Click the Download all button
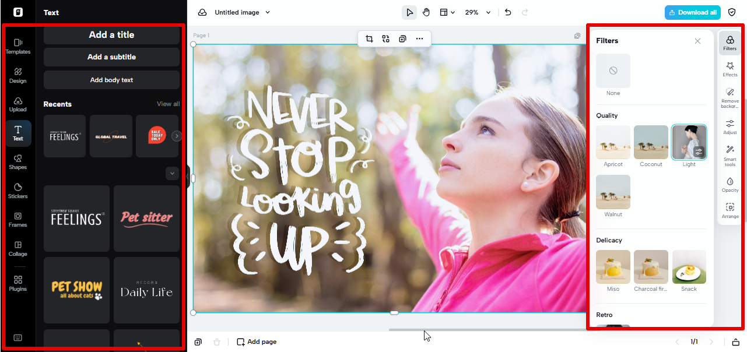This screenshot has width=747, height=352. tap(692, 12)
